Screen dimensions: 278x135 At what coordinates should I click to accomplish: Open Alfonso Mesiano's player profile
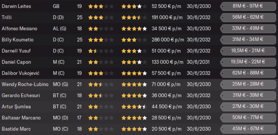tap(19, 29)
